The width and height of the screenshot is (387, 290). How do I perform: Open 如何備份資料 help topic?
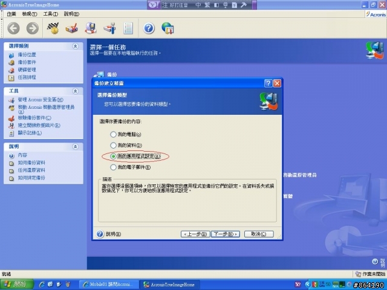click(x=31, y=163)
